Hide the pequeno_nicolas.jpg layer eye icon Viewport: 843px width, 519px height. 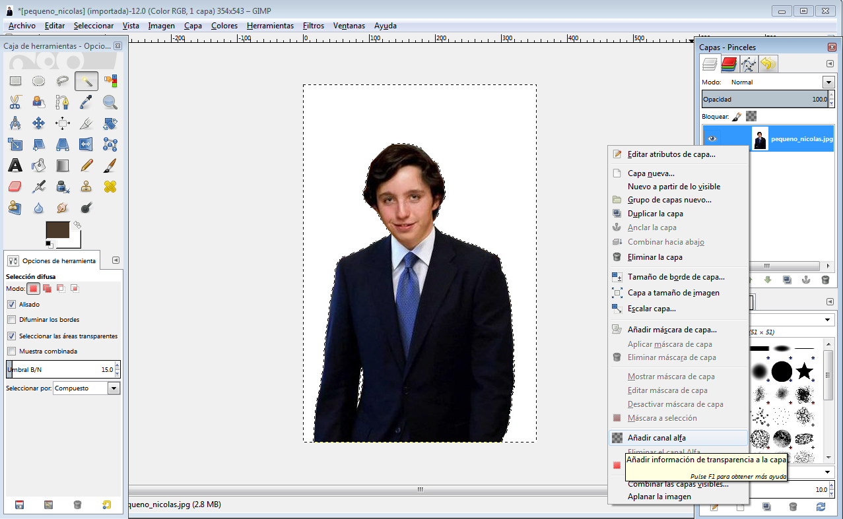tap(712, 138)
